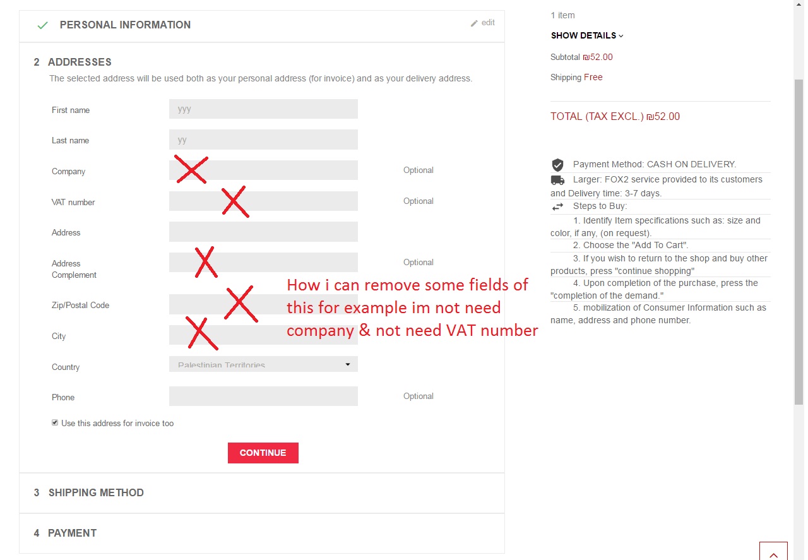
Task: Toggle 'Use this address for invoice too' checkbox
Action: (55, 423)
